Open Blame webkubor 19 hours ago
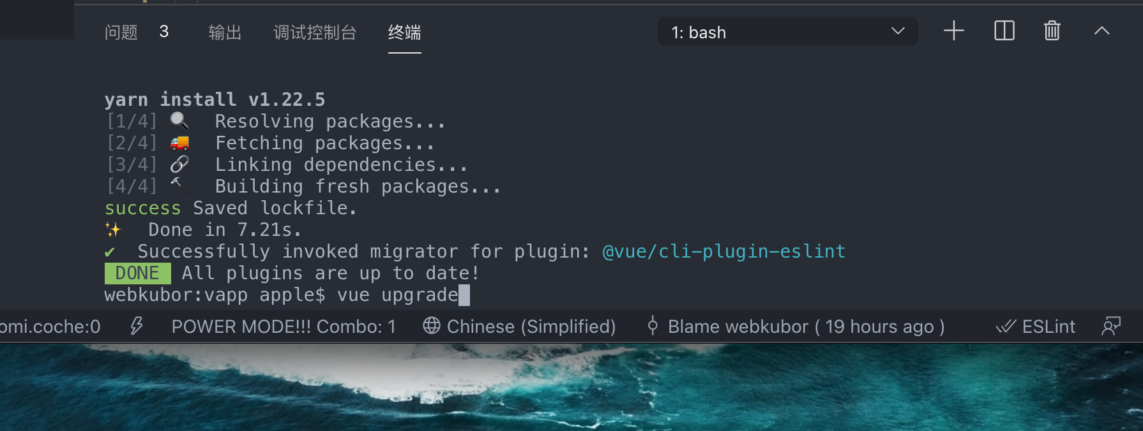The height and width of the screenshot is (431, 1143). 806,326
